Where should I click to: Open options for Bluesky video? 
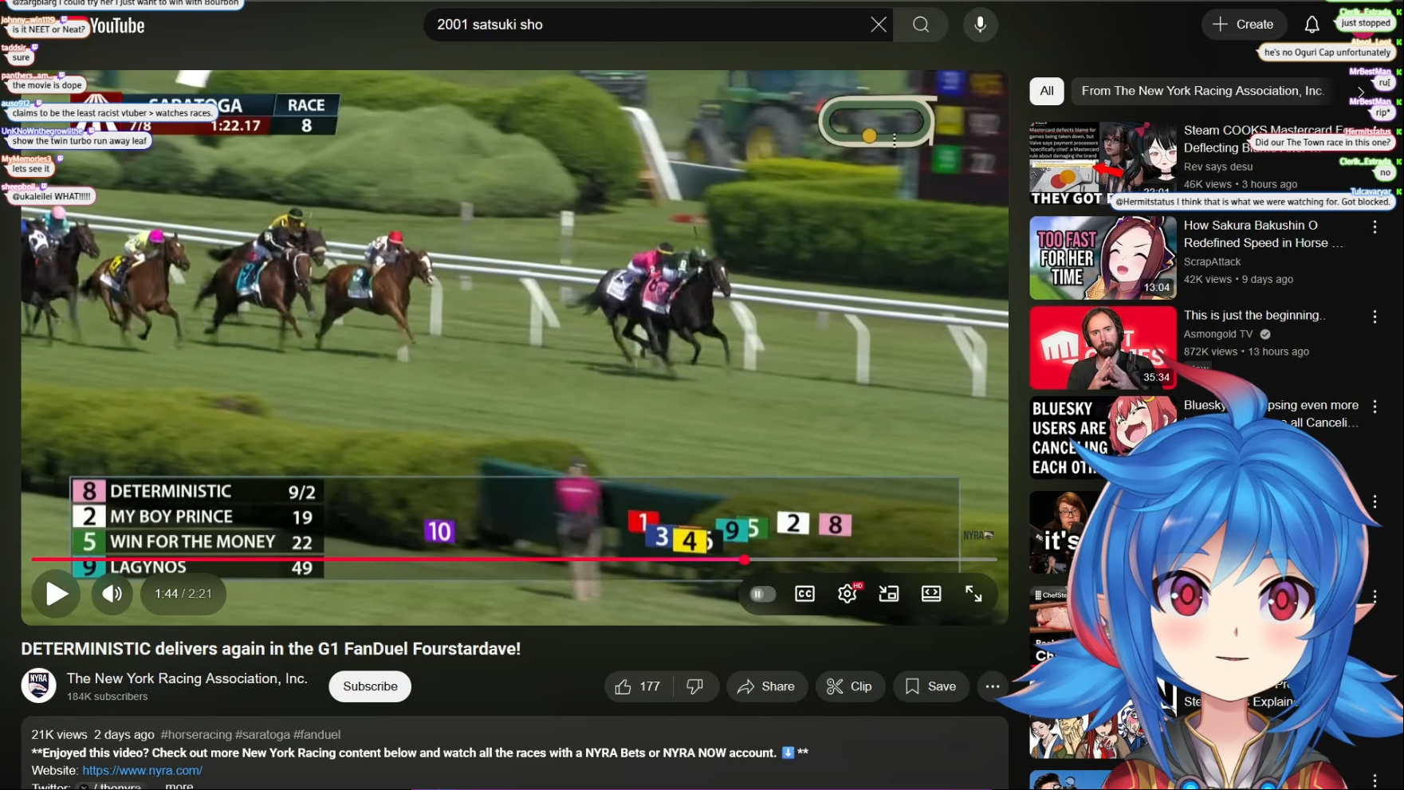pyautogui.click(x=1375, y=407)
